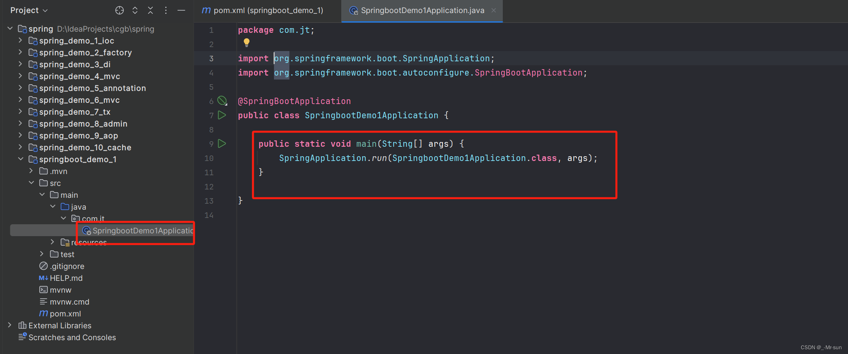Expand the spring_demo_7_tx module
The image size is (848, 354).
[x=20, y=112]
